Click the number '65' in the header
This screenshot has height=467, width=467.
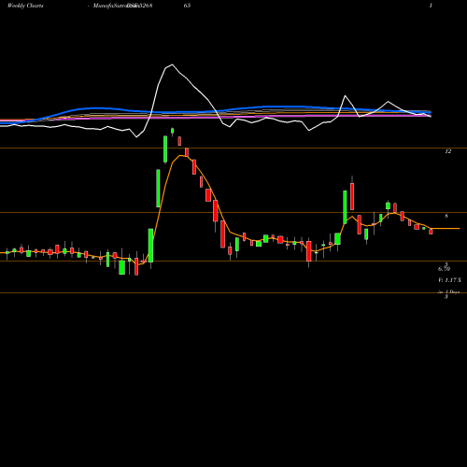(x=187, y=6)
